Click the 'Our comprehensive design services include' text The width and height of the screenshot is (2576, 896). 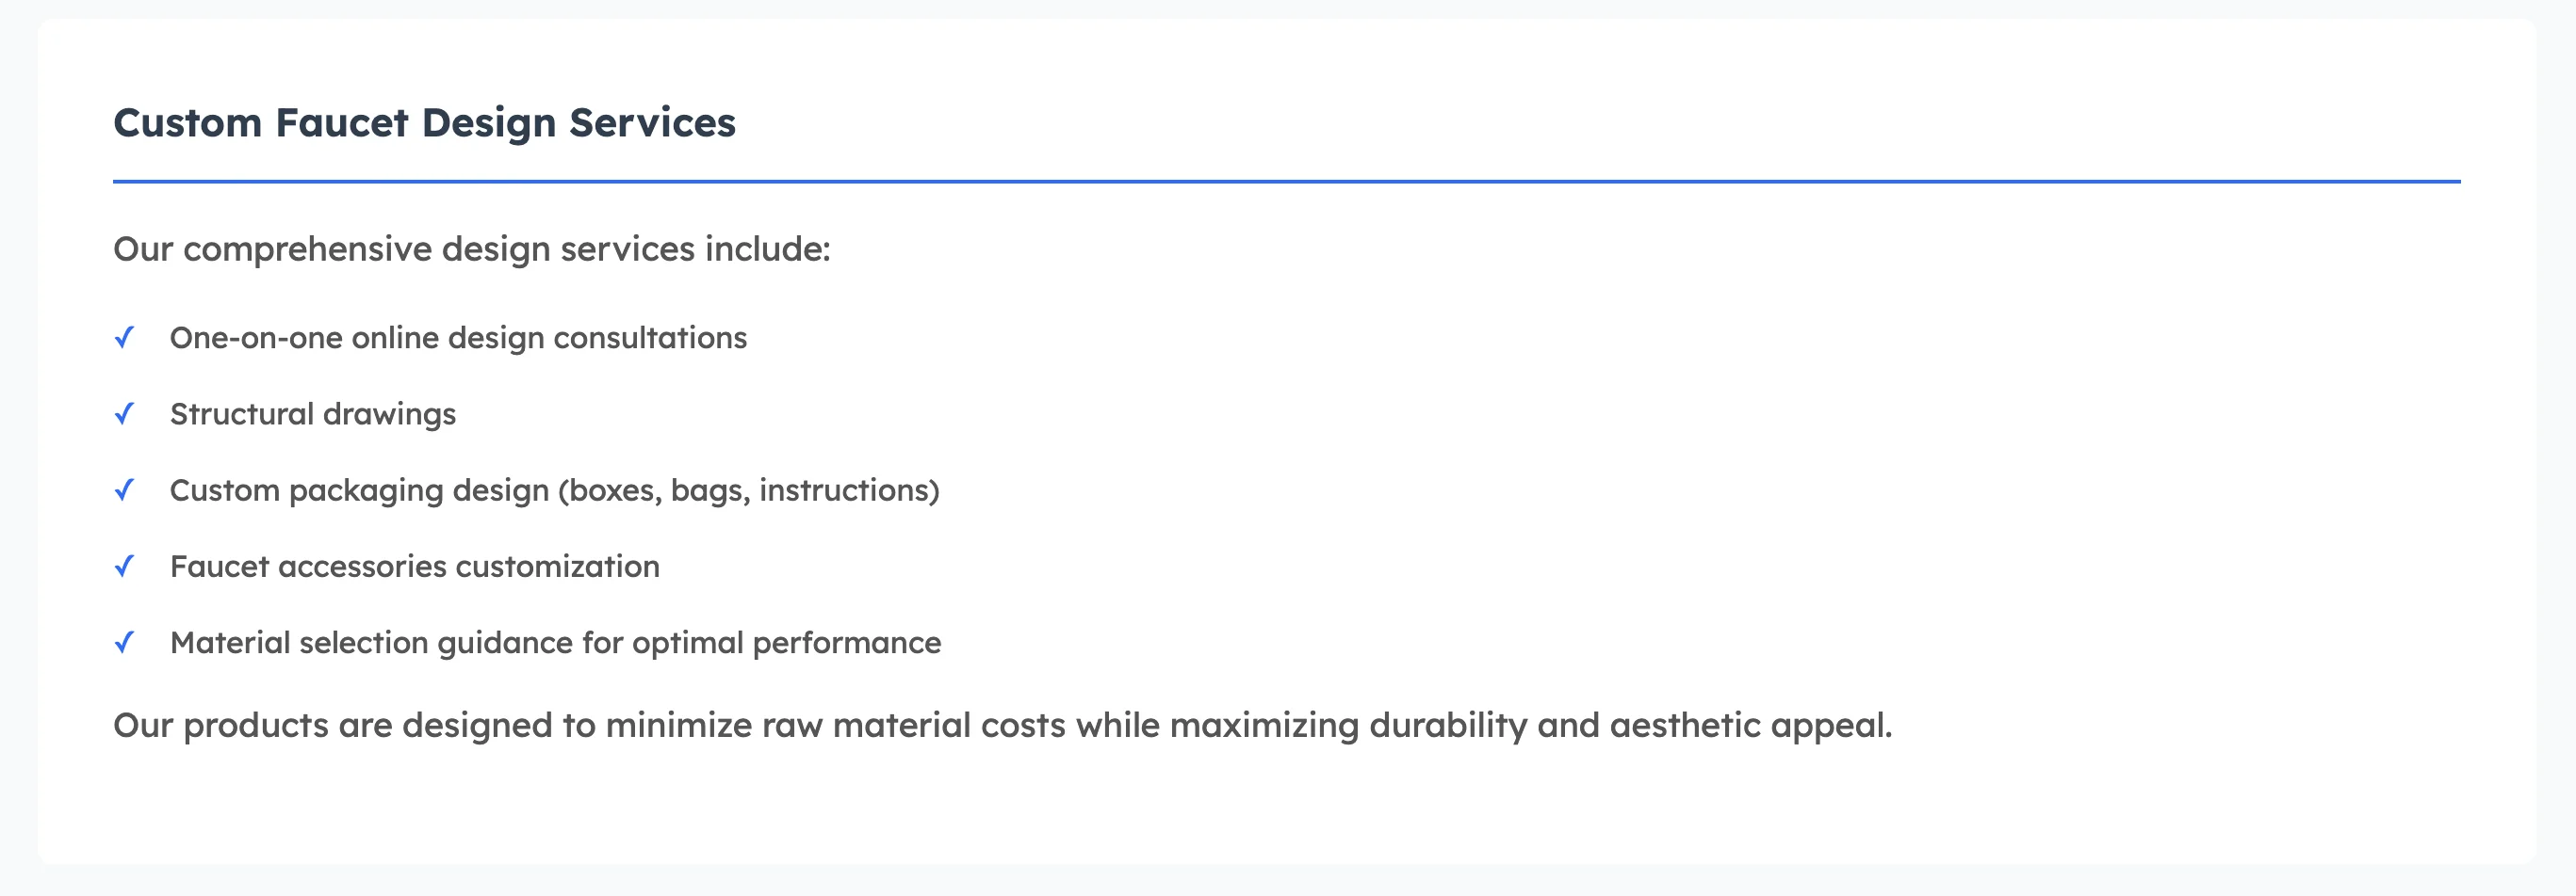[x=471, y=248]
